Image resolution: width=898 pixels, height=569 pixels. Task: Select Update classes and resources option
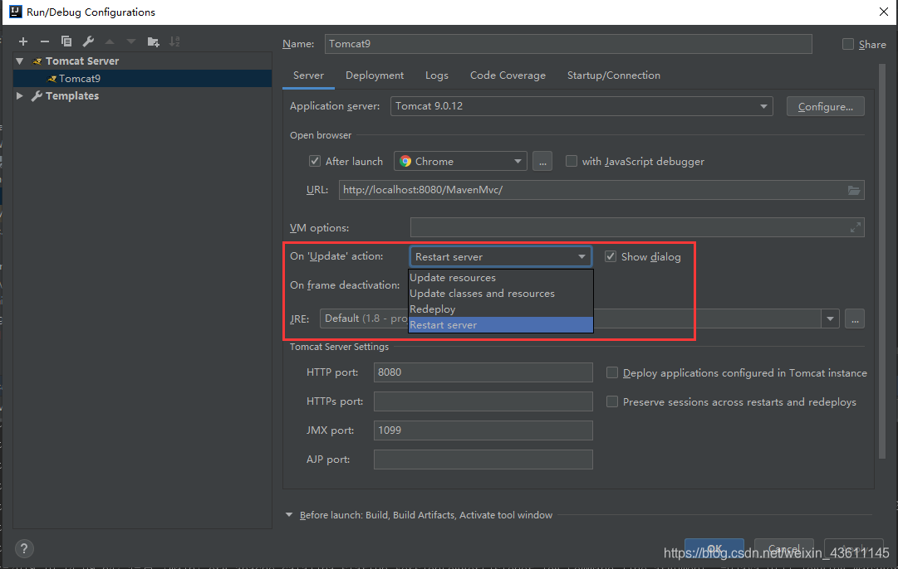[x=501, y=294]
